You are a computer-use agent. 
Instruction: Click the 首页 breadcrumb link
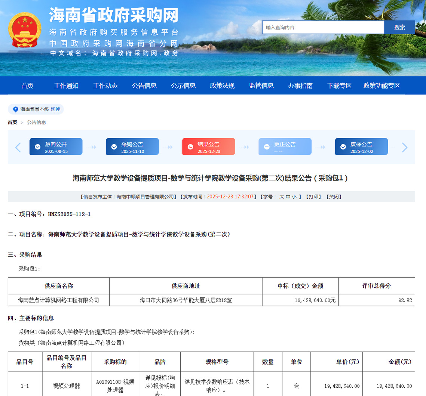[12, 123]
